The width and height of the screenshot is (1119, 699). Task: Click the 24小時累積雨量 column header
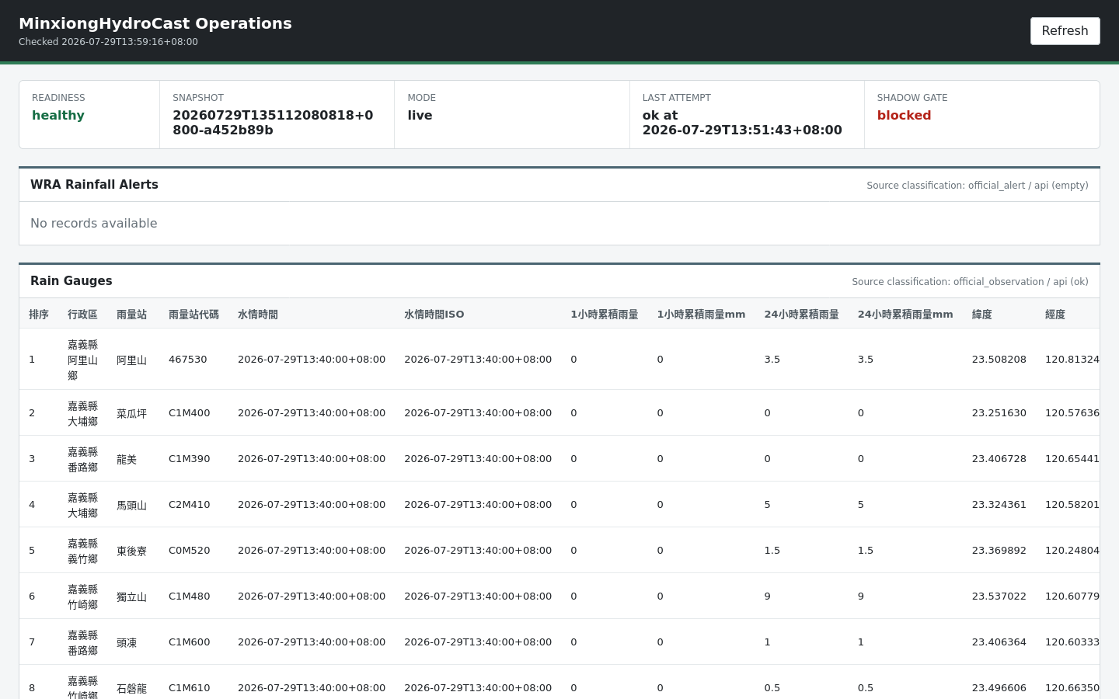click(801, 315)
